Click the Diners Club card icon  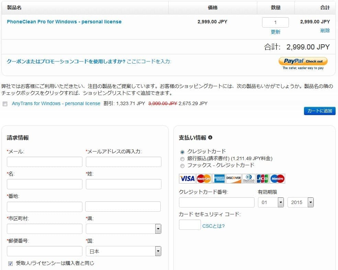pyautogui.click(x=248, y=179)
